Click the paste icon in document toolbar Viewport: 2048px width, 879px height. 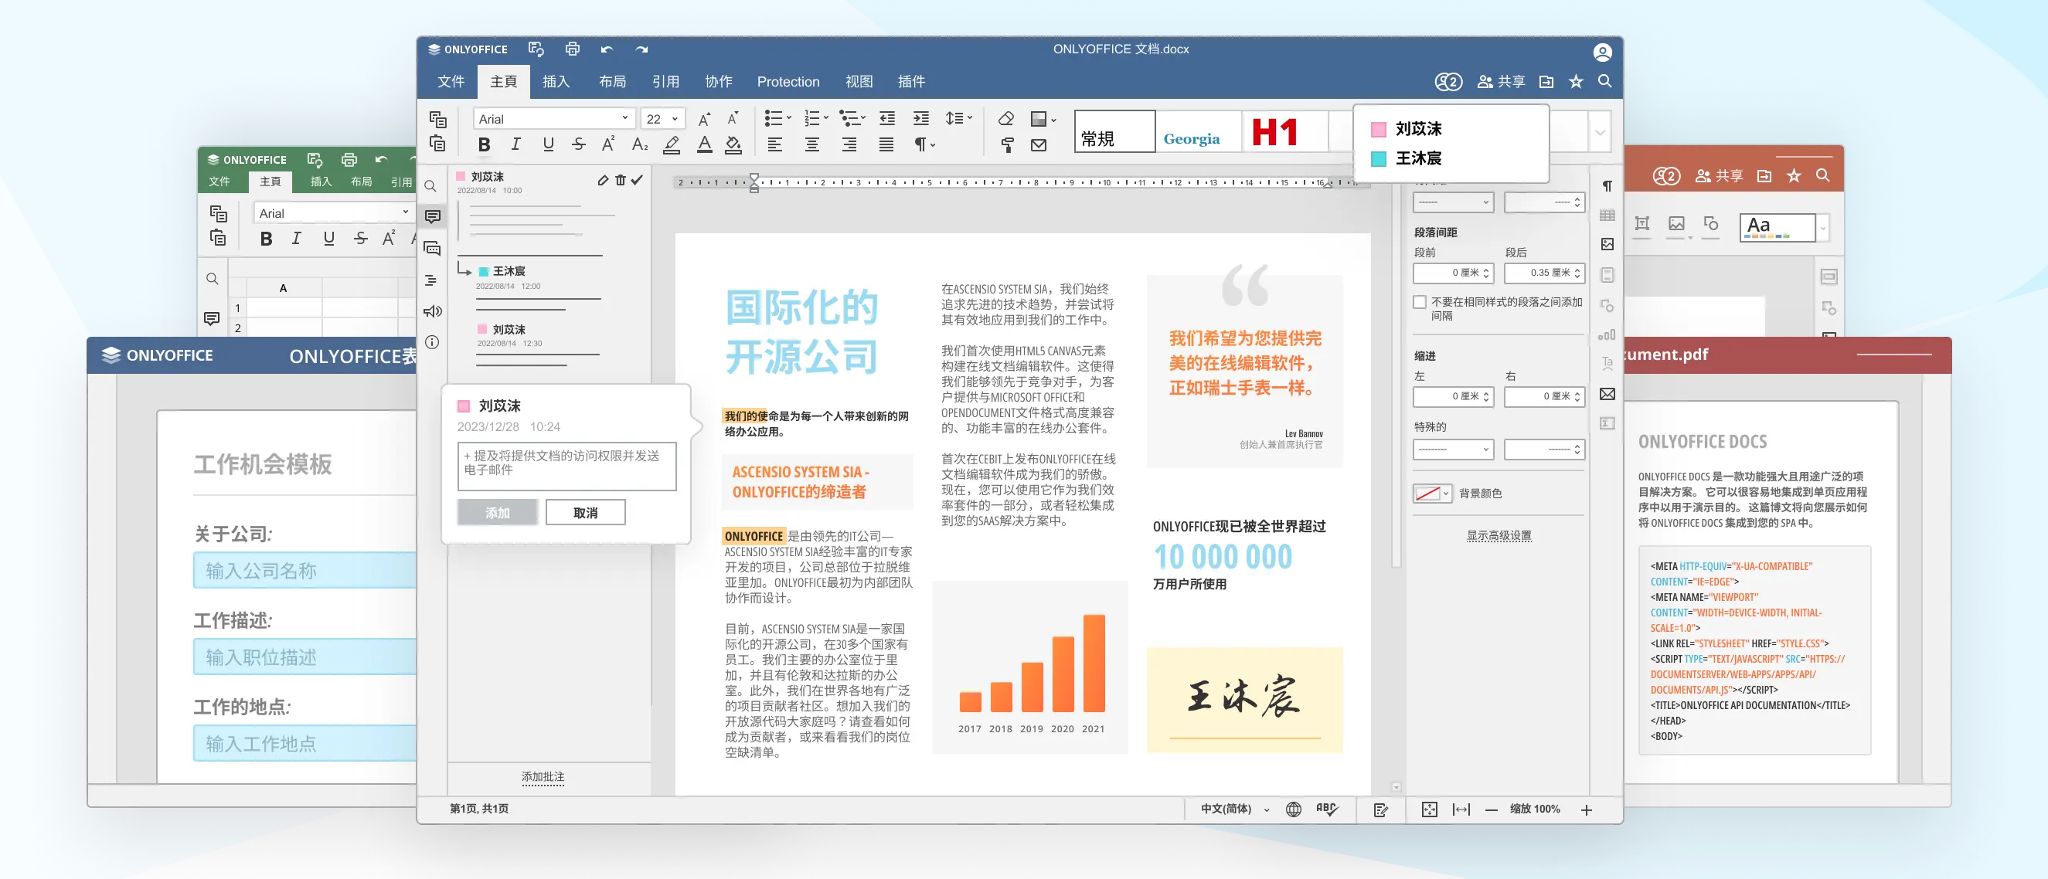click(x=438, y=144)
